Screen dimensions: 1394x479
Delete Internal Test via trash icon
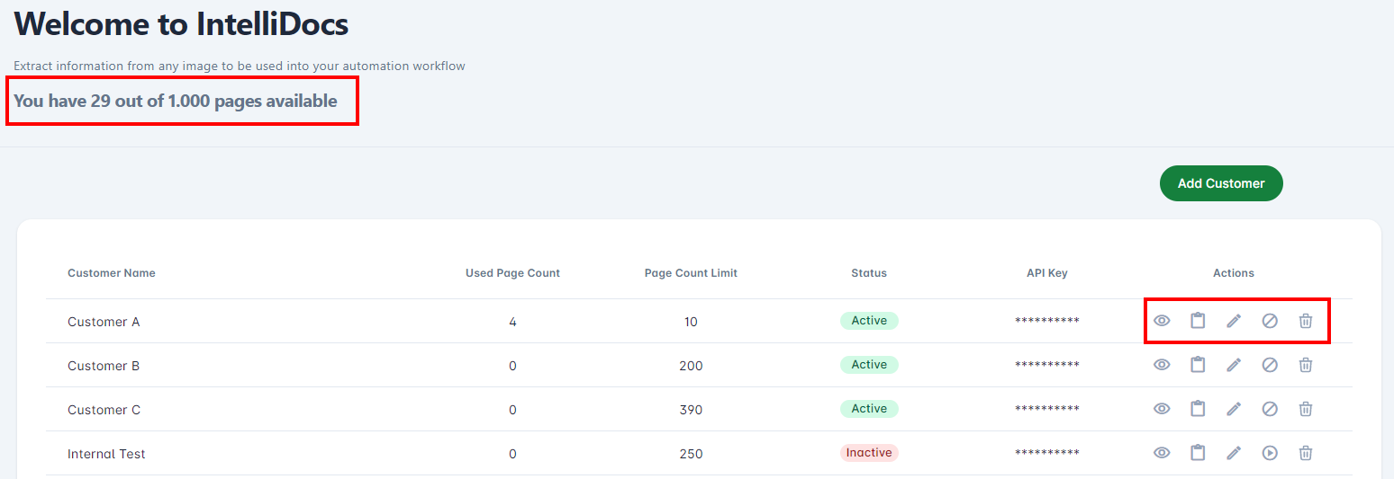[1306, 453]
